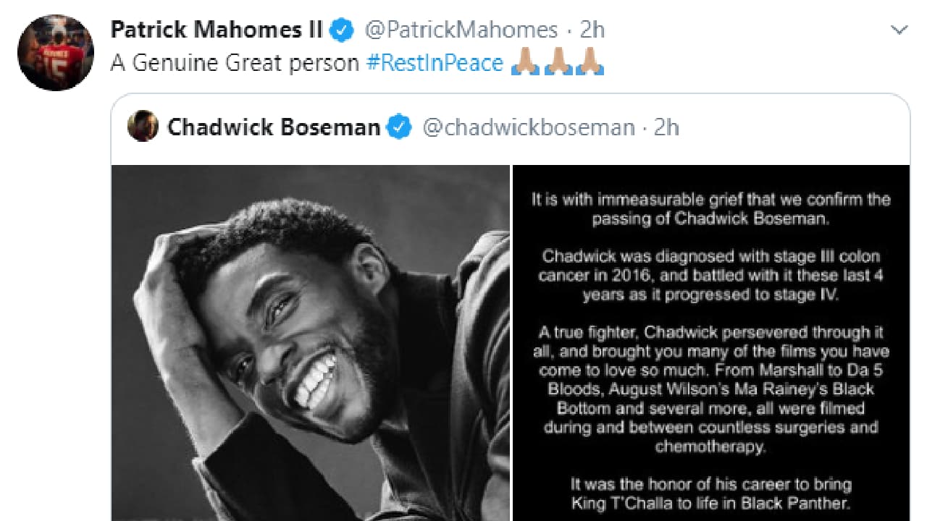The width and height of the screenshot is (927, 521).
Task: Click the 2h timestamp on Boseman's tweet
Action: click(x=666, y=127)
